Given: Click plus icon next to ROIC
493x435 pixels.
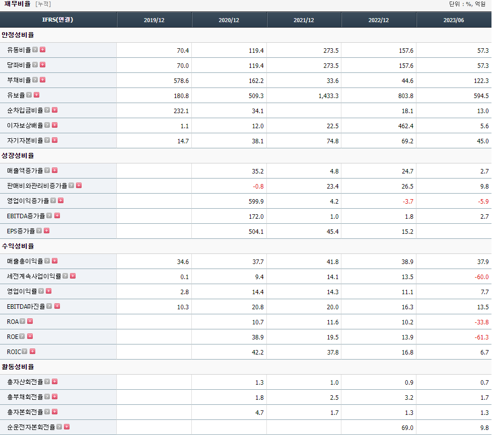Looking at the screenshot, I should pos(32,351).
